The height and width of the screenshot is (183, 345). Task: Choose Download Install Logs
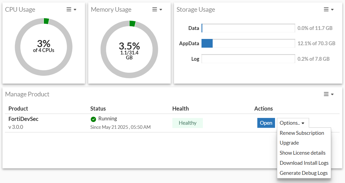click(304, 163)
